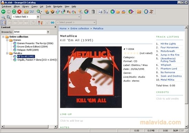Open the arrow beside the color wheel

[134, 12]
